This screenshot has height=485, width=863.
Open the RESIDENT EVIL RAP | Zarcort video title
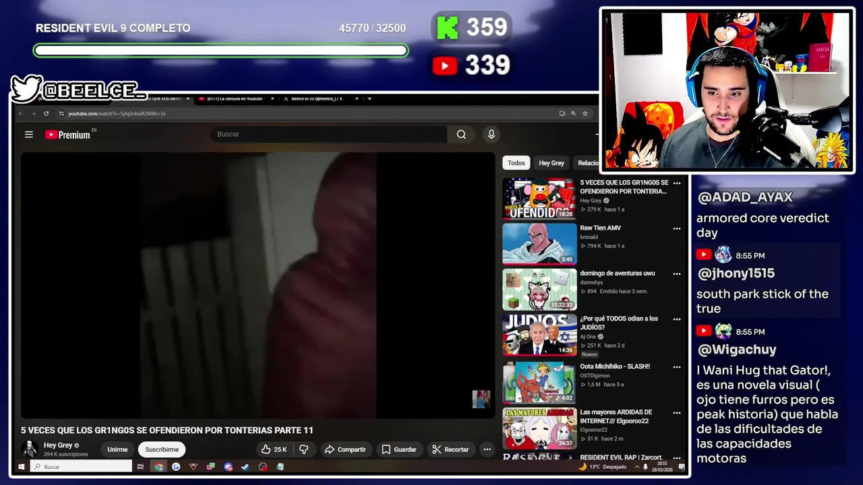point(621,457)
